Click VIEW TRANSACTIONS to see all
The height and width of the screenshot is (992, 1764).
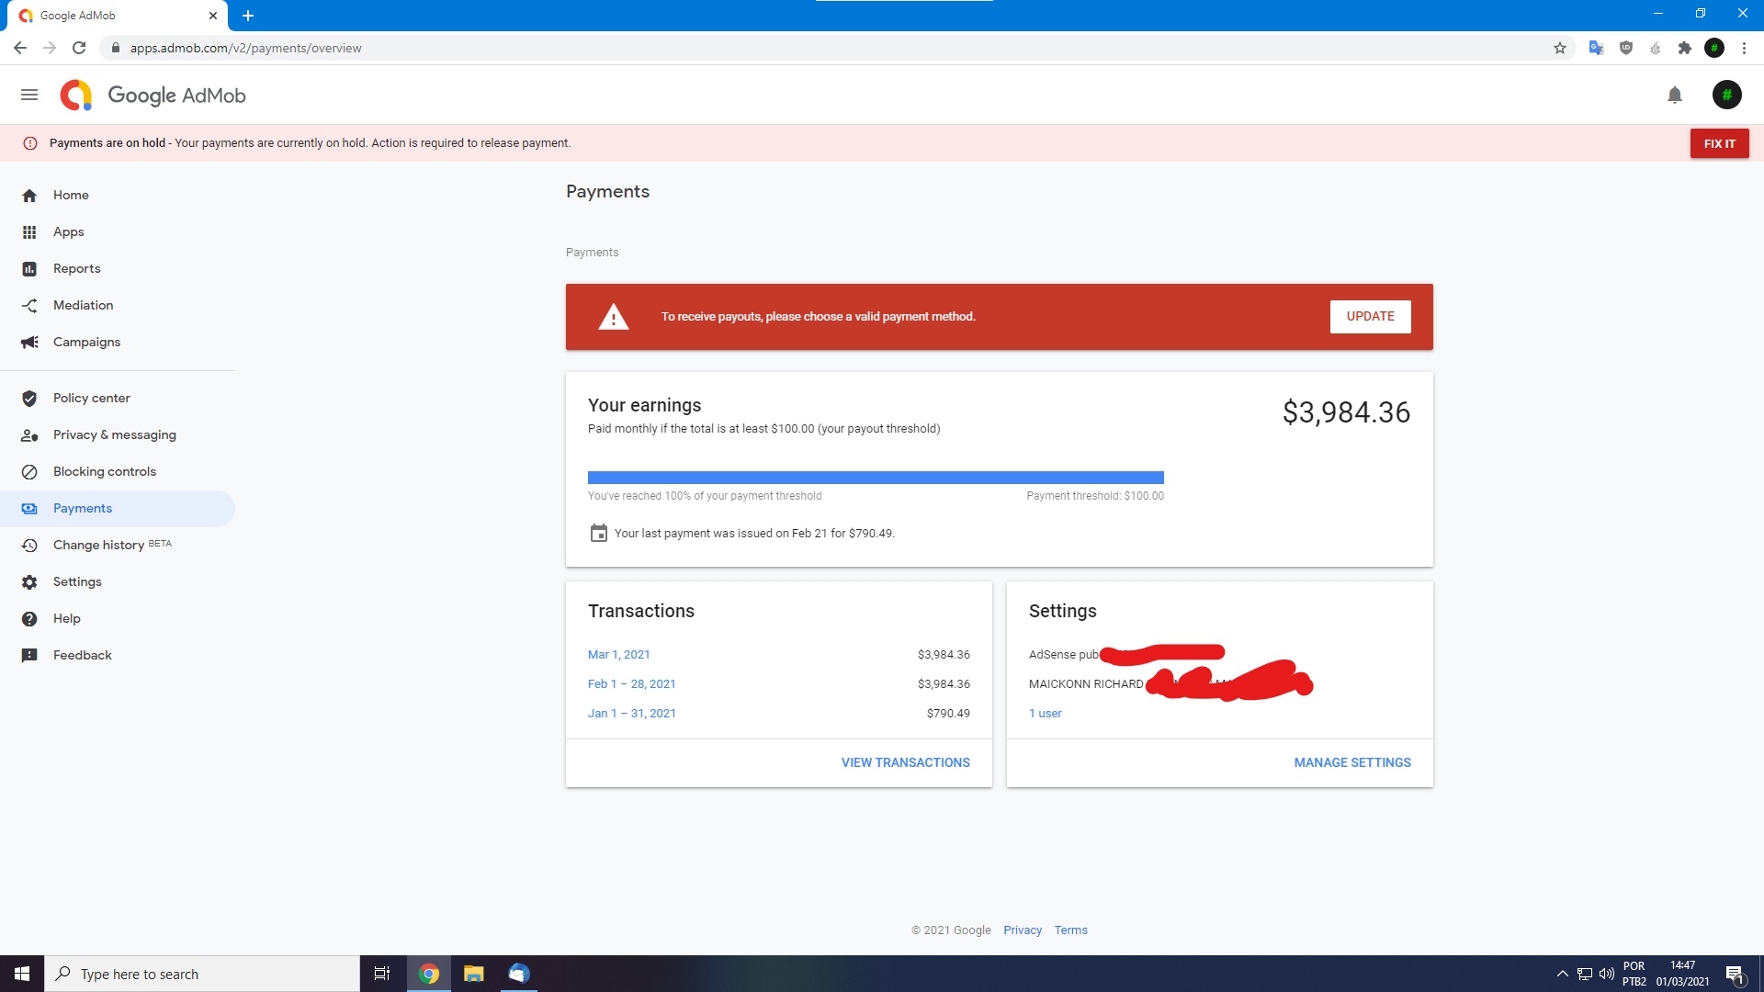point(905,761)
